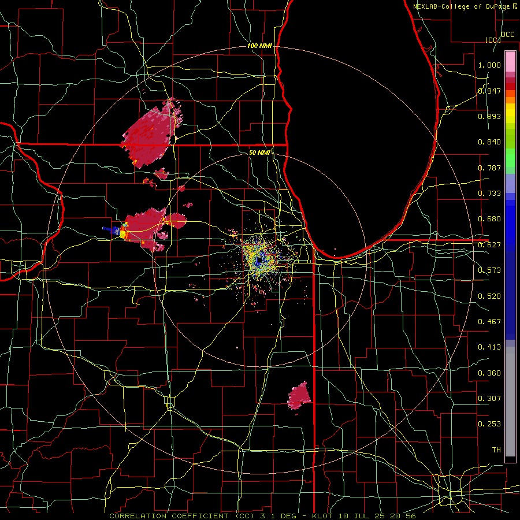Click the [CC] legend header
Screen dimensions: 520x520
pos(492,40)
